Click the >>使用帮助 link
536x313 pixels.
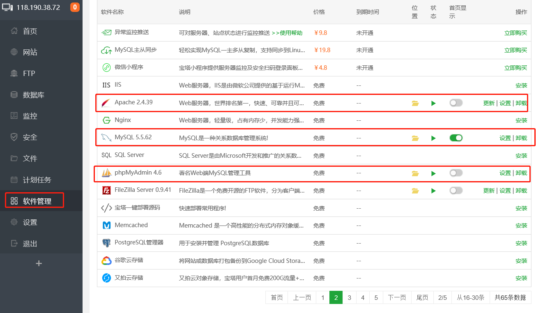[287, 33]
